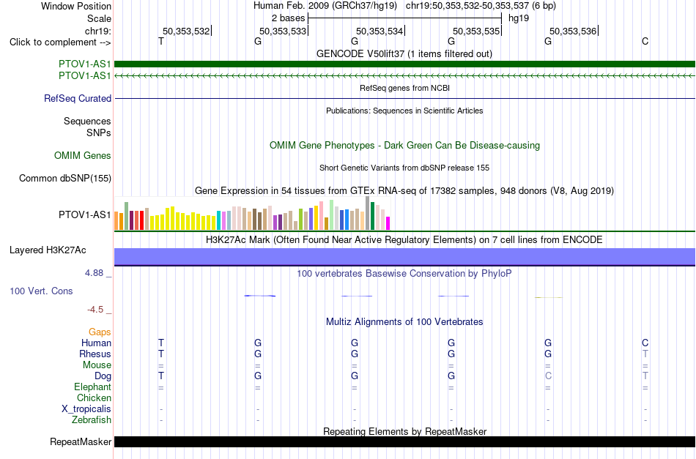Click the X_tropicalis alignment row label
The image size is (696, 459).
pos(86,409)
